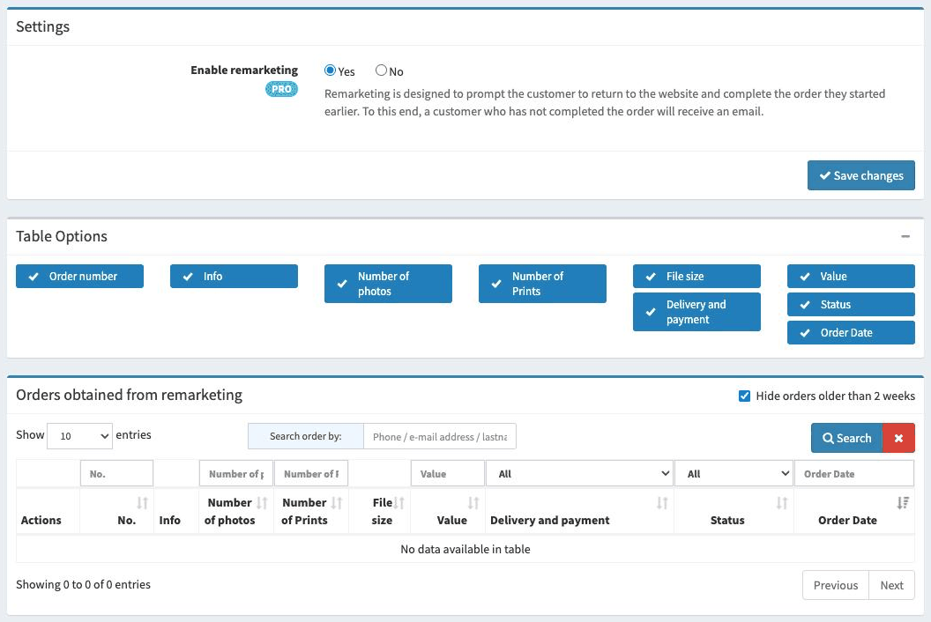The image size is (931, 622).
Task: Toggle Number of photos column option
Action: click(388, 284)
